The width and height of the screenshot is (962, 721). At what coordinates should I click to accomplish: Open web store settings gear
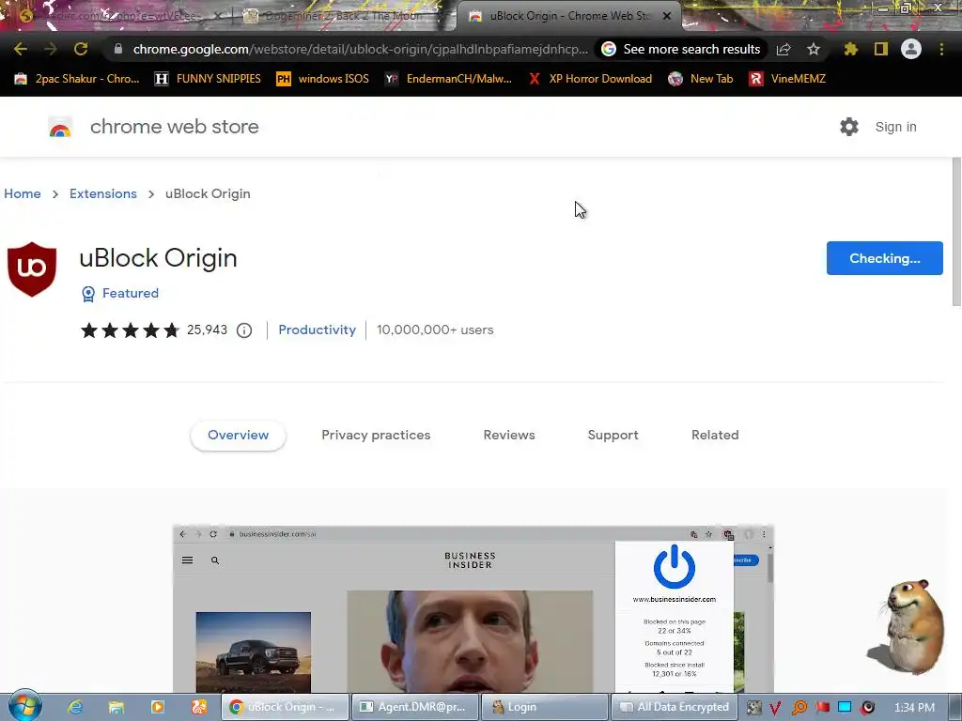click(849, 127)
